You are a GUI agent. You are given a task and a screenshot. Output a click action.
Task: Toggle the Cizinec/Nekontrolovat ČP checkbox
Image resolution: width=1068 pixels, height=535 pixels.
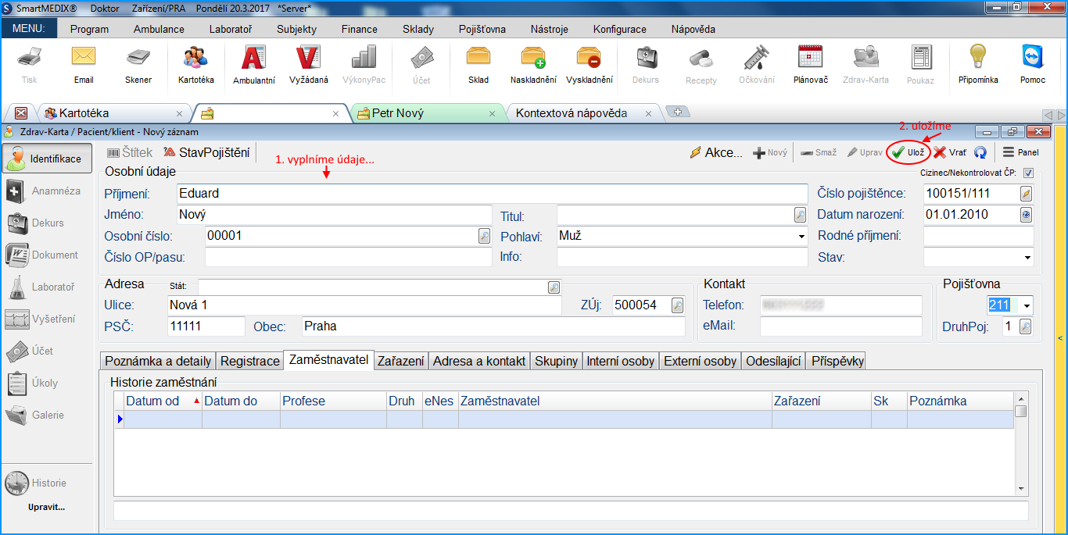[1028, 173]
